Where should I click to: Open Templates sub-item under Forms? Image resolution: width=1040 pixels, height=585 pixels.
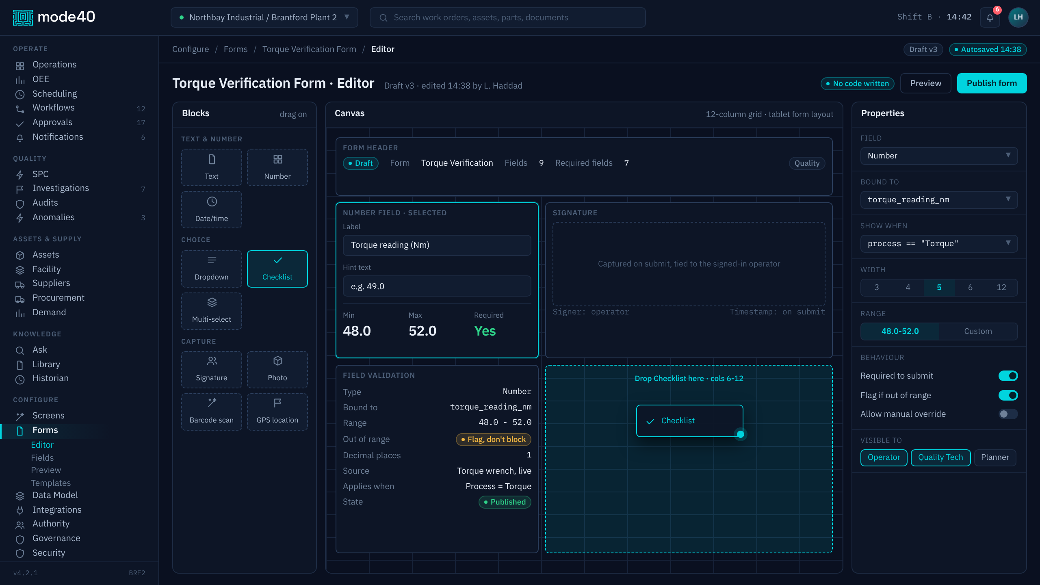pos(51,483)
